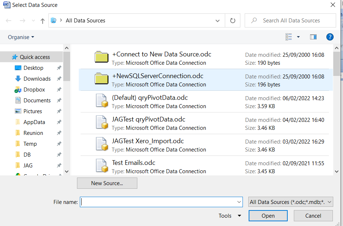
Task: Go up one folder level
Action: click(42, 21)
